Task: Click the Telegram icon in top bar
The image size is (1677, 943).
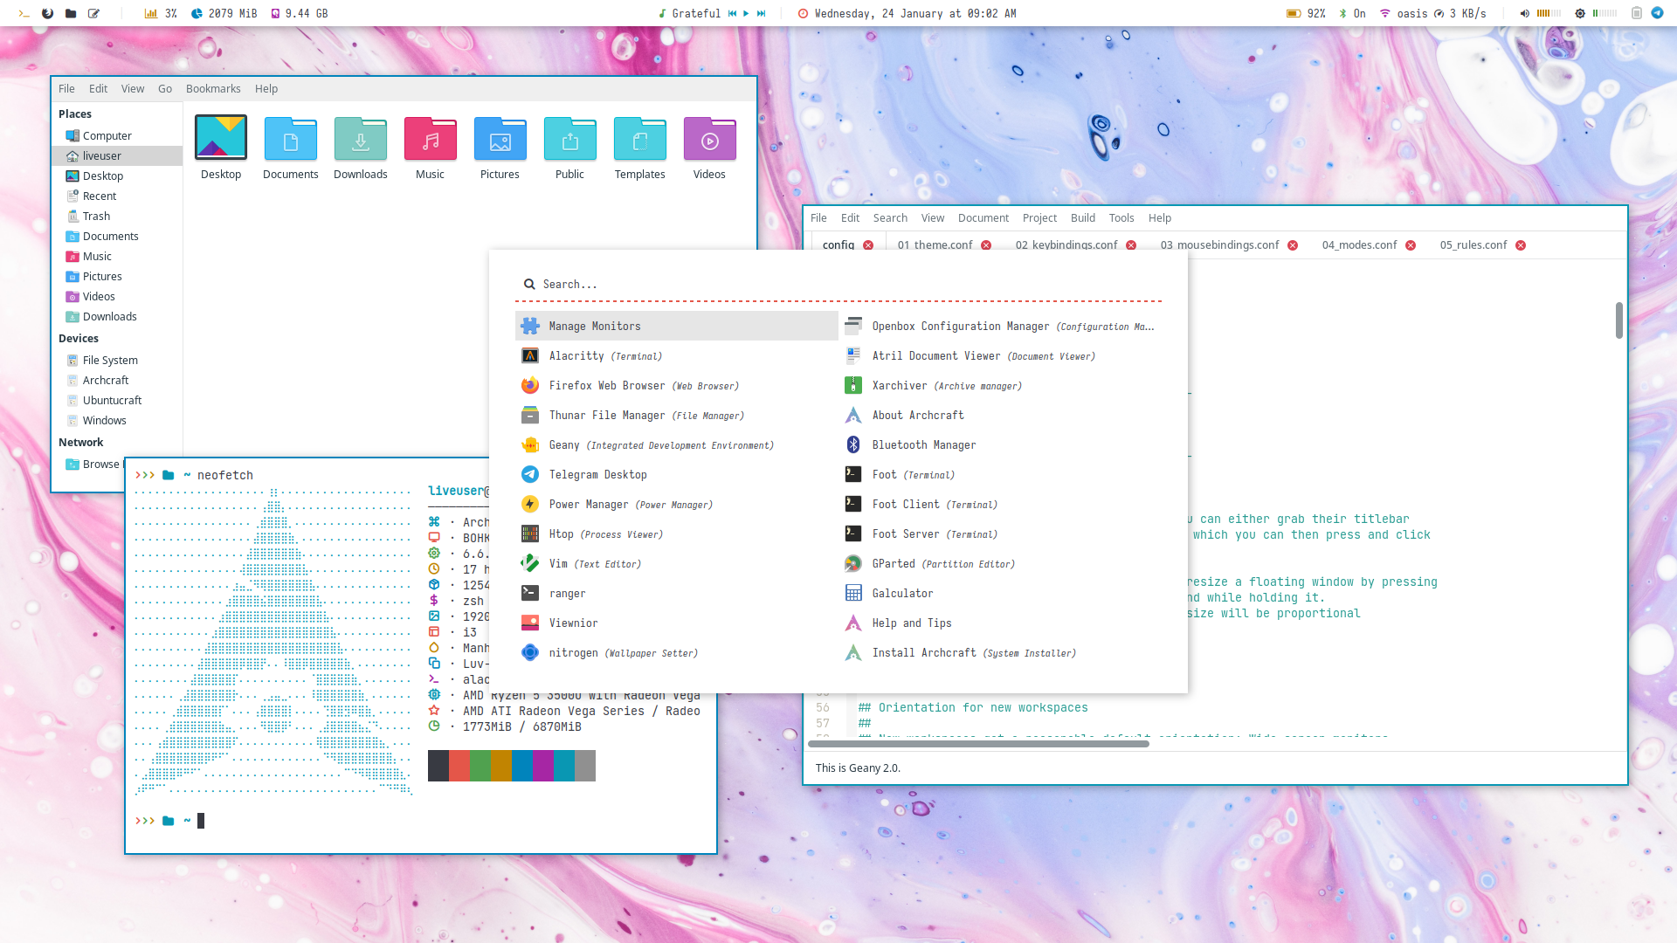Action: tap(1657, 13)
